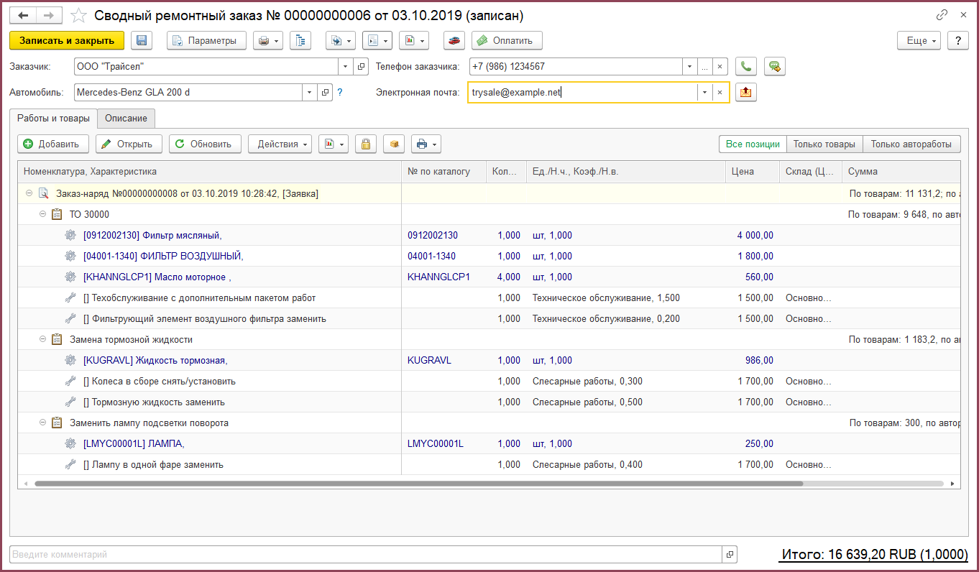Copy link to this document icon
This screenshot has height=572, width=979.
pyautogui.click(x=942, y=14)
